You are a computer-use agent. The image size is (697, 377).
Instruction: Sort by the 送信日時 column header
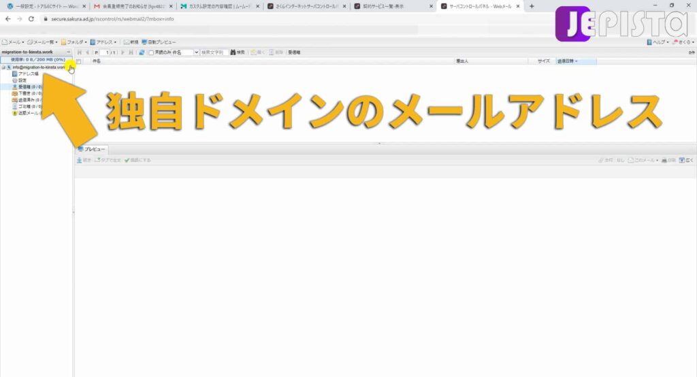(x=576, y=61)
